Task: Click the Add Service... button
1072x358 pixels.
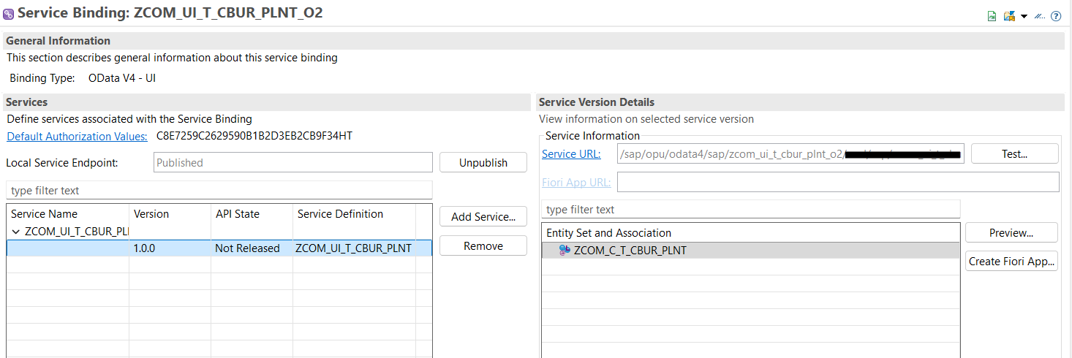Action: [x=483, y=216]
